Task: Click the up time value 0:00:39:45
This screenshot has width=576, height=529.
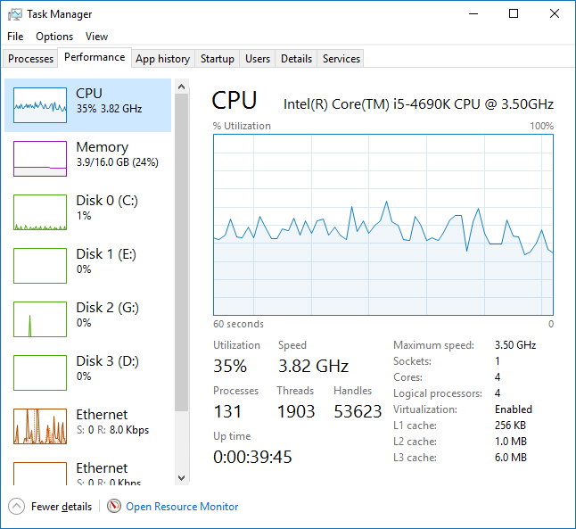Action: [252, 458]
